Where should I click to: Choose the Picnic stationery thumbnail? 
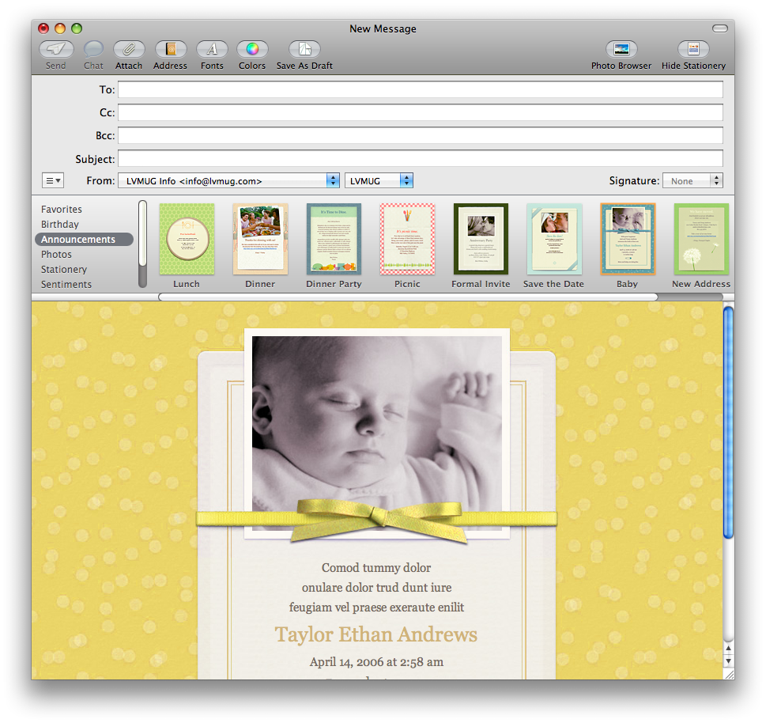[407, 239]
